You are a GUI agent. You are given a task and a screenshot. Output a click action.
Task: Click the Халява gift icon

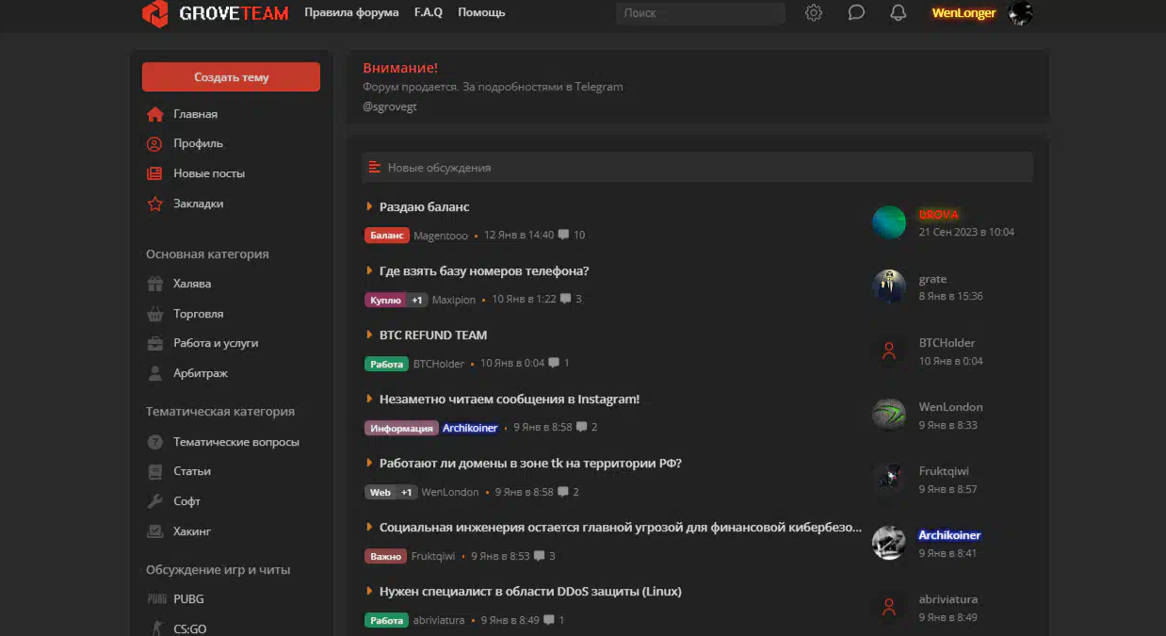(155, 285)
